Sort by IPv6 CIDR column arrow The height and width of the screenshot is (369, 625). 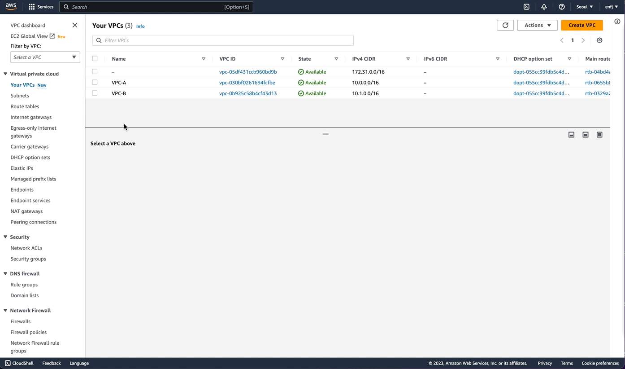point(498,59)
